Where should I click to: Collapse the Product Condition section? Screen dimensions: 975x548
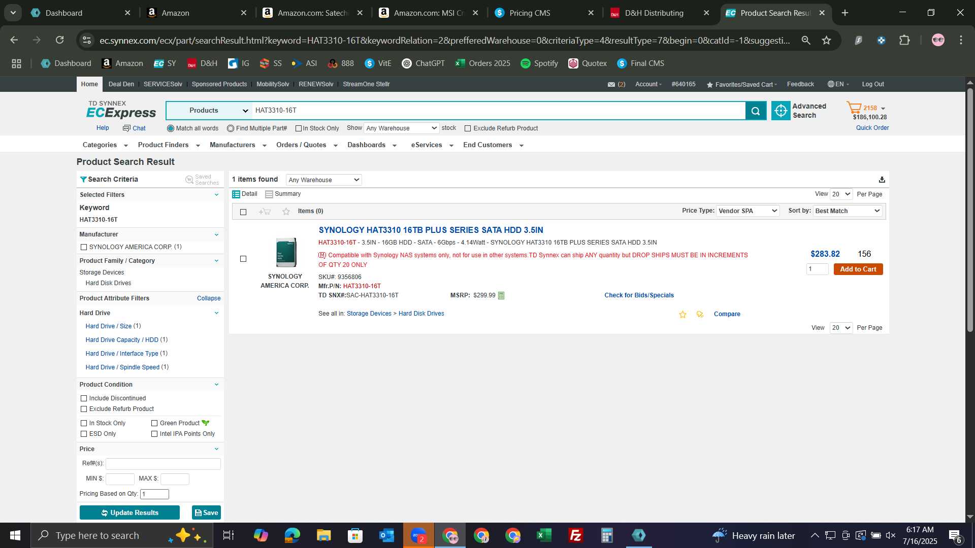point(216,385)
